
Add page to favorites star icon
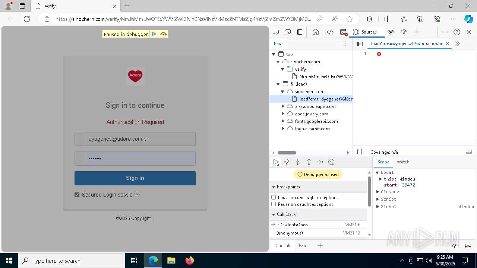[349, 19]
